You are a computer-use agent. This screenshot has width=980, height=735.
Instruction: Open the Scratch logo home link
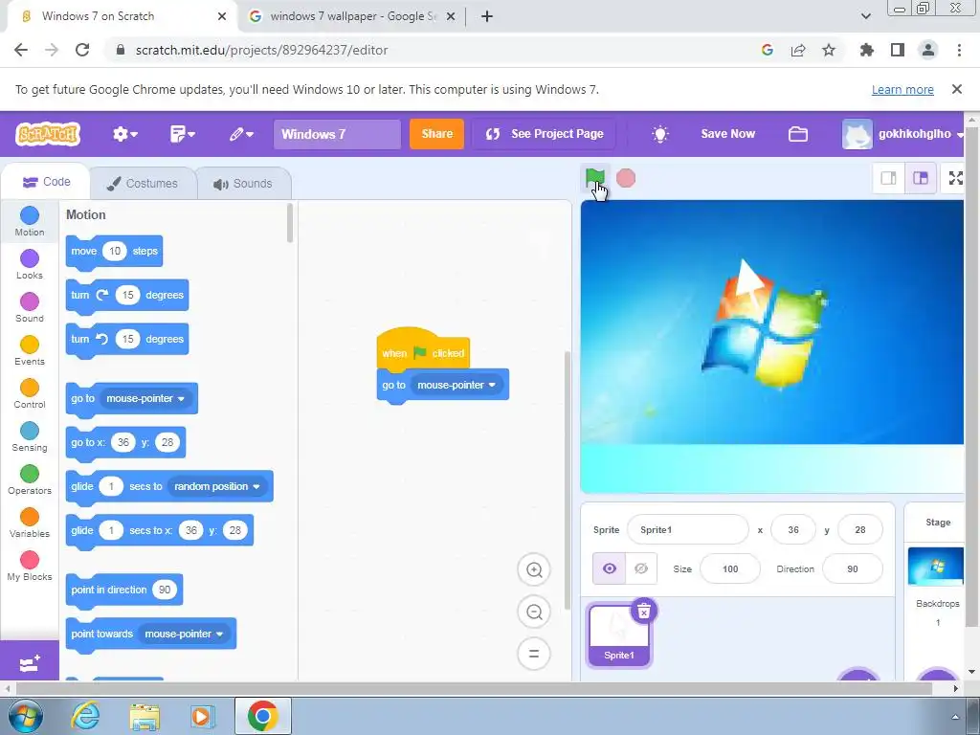coord(48,134)
